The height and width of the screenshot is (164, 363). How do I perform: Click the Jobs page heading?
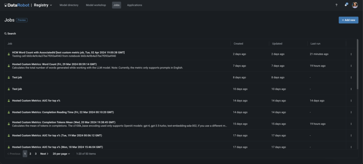tap(9, 20)
